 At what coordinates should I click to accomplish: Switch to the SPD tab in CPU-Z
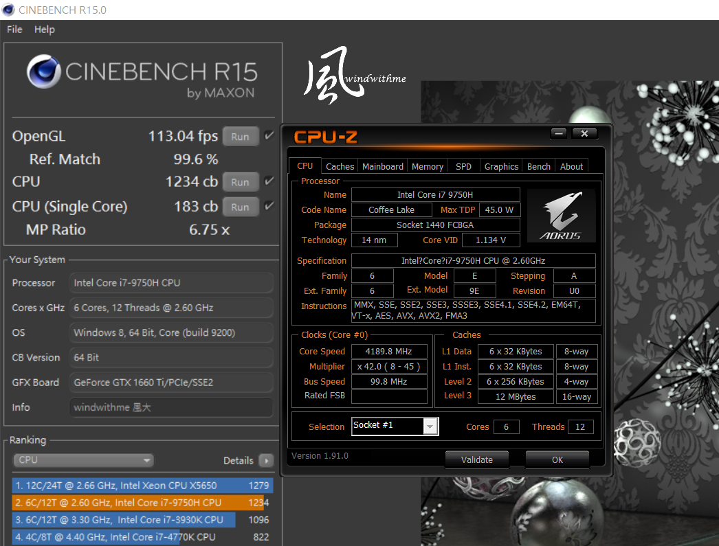[x=463, y=166]
